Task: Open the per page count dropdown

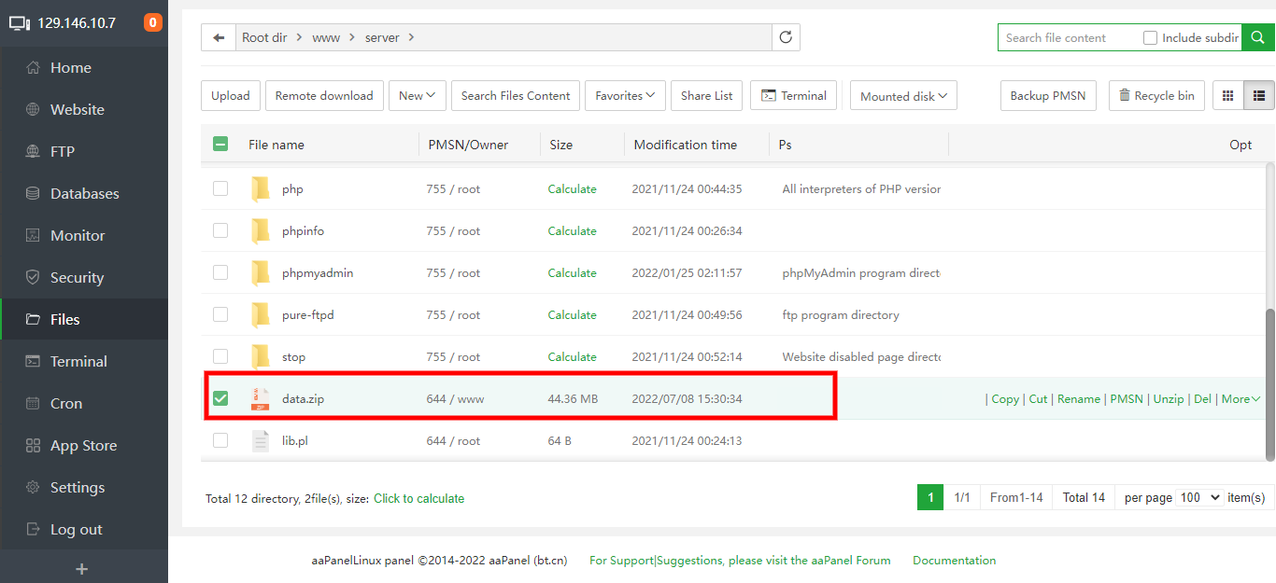Action: [x=1200, y=497]
